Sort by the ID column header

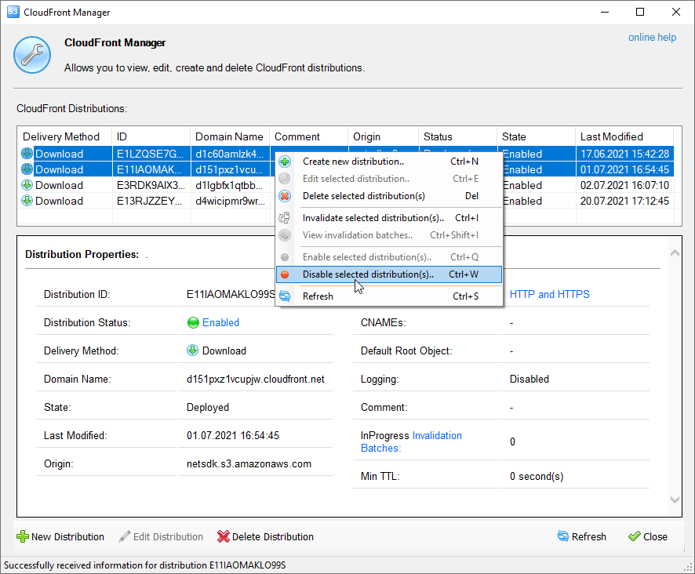[x=151, y=136]
